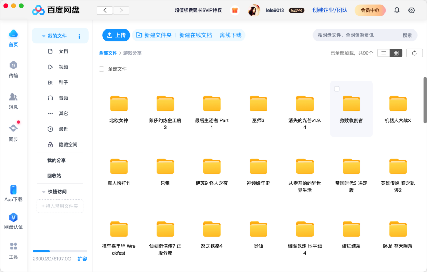
Task: Tick the 全部文件 select-all checkbox
Action: click(x=101, y=69)
